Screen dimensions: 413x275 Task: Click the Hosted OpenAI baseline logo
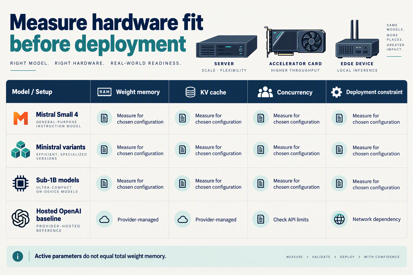click(x=20, y=218)
